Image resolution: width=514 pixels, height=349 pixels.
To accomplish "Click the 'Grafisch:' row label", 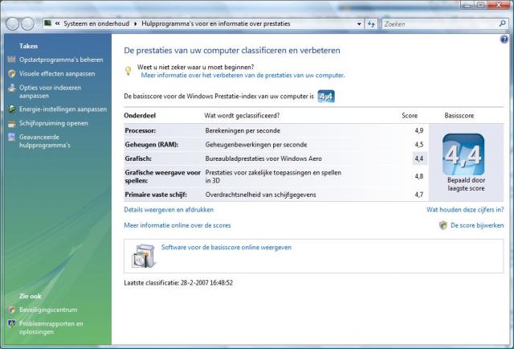I will 138,158.
